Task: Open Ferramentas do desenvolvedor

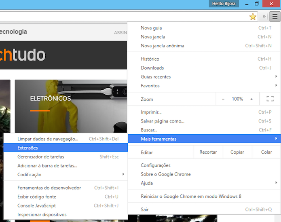Action: pos(65,188)
